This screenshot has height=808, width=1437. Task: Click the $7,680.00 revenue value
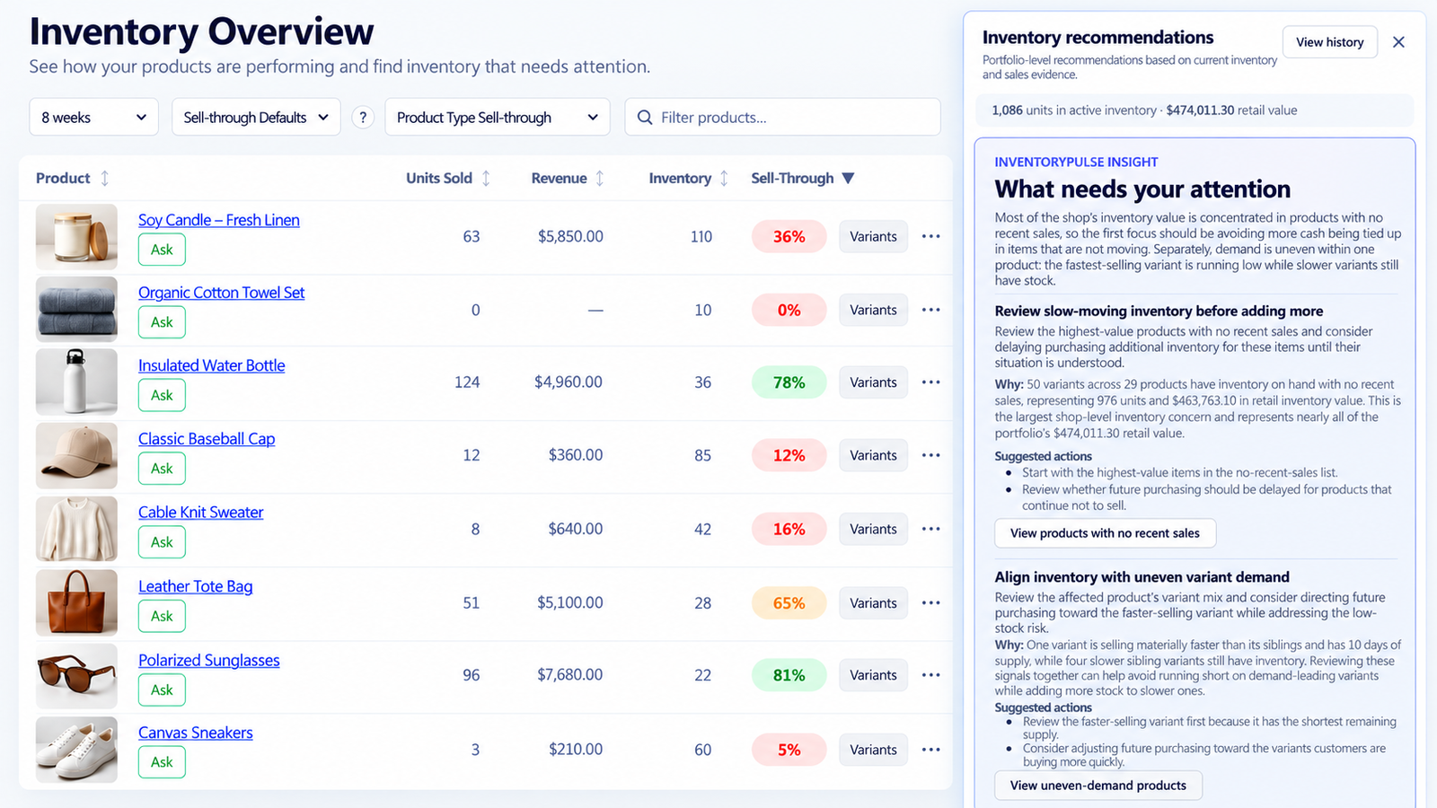pyautogui.click(x=569, y=675)
